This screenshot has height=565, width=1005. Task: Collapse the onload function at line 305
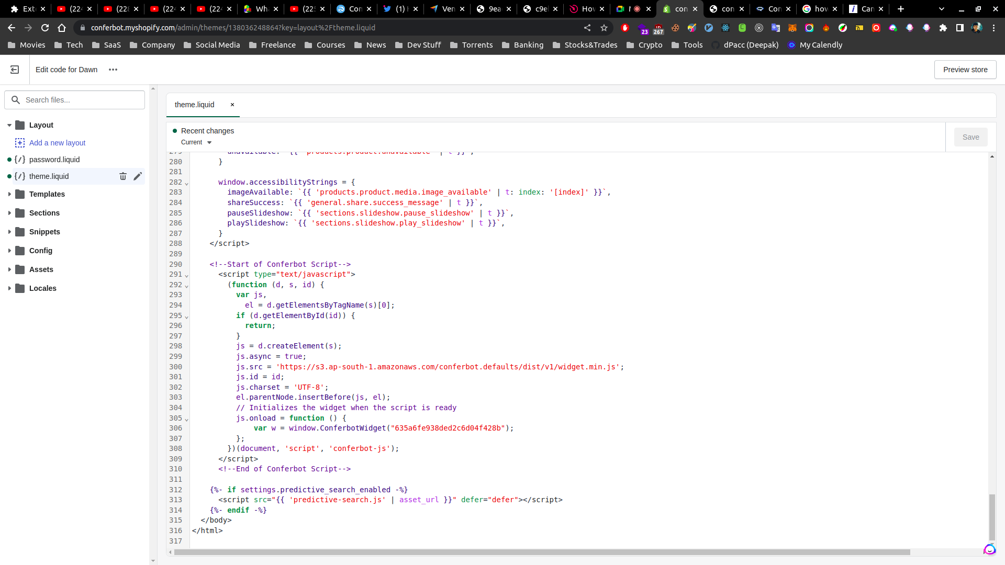(x=187, y=420)
